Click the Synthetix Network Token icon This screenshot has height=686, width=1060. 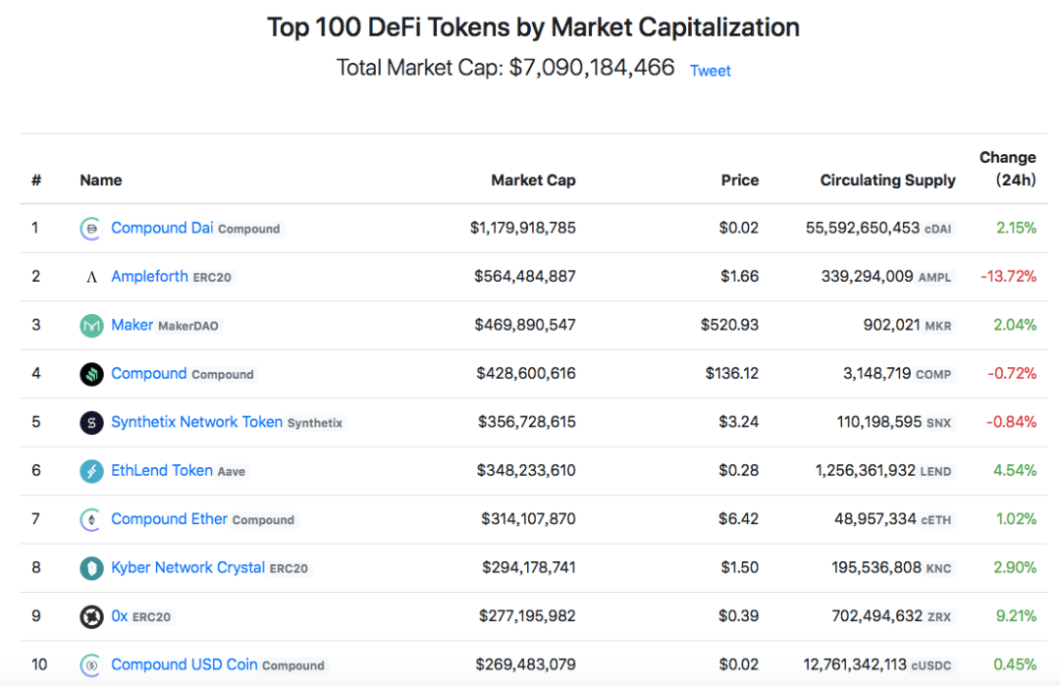tap(91, 422)
